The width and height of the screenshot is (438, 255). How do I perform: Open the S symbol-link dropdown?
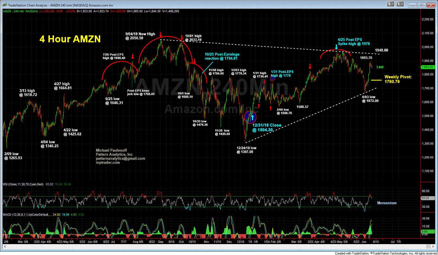[391, 4]
